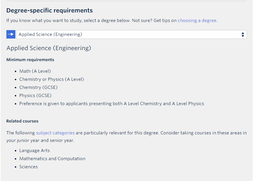Select 'Chemistry or Physics (A Level)' requirement
Screen dimensions: 253x181
tap(52, 79)
